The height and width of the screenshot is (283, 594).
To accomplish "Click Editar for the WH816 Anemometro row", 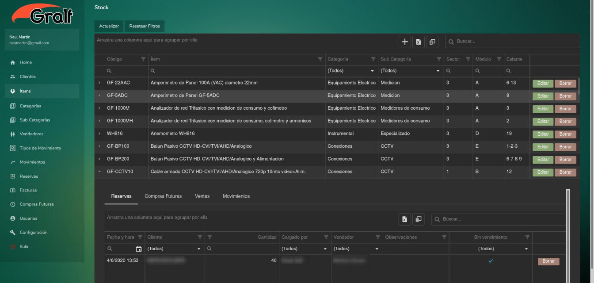I will (543, 134).
